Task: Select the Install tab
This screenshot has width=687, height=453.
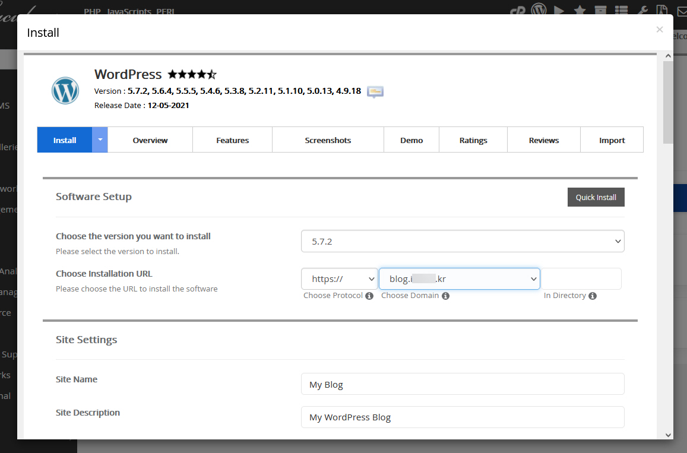Action: click(64, 140)
